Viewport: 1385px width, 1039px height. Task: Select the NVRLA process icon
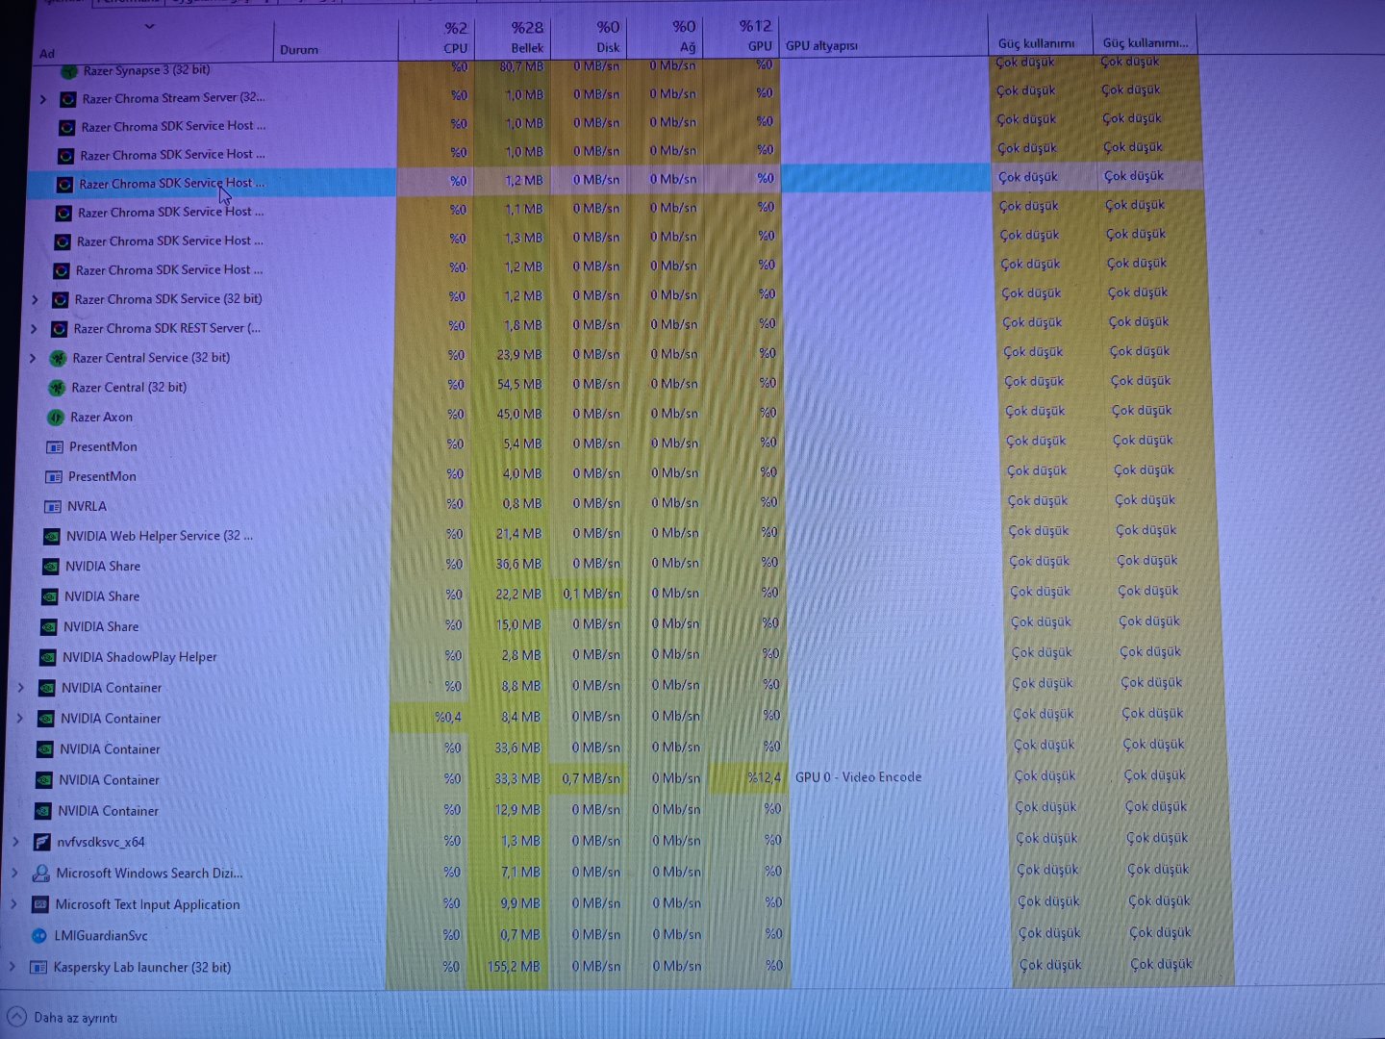click(53, 507)
